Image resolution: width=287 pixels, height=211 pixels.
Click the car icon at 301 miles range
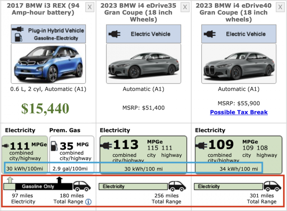(272, 186)
